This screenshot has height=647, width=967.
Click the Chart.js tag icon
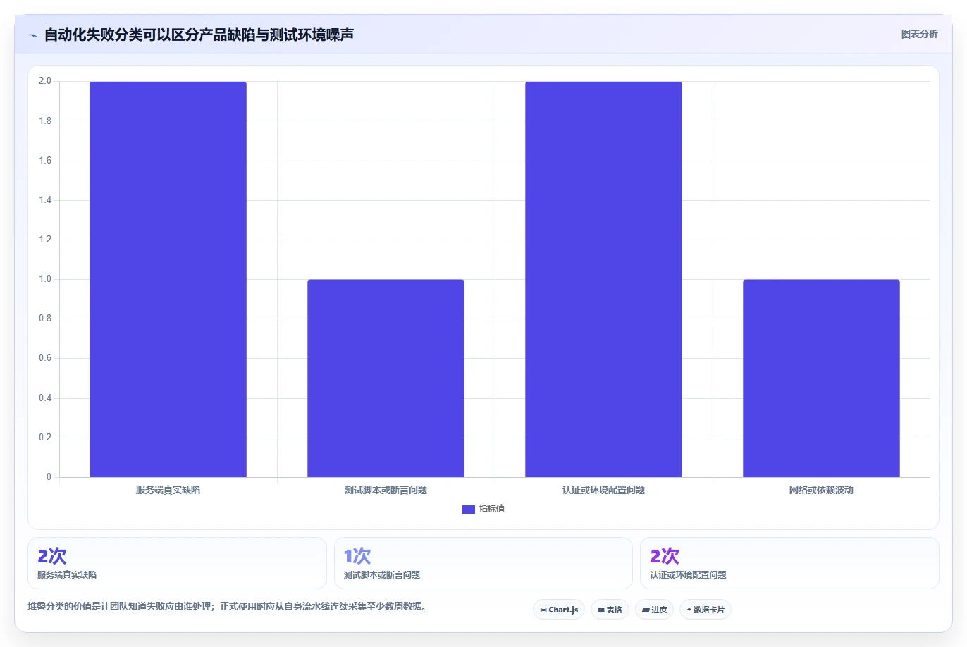pyautogui.click(x=543, y=610)
